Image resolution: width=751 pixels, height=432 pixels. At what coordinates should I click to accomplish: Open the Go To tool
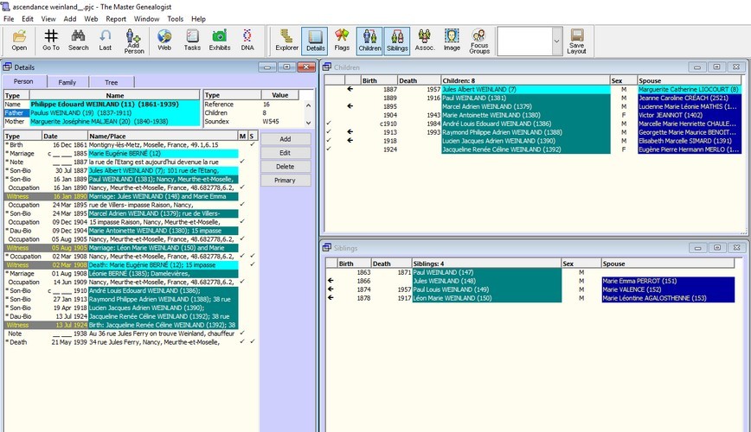[x=51, y=40]
